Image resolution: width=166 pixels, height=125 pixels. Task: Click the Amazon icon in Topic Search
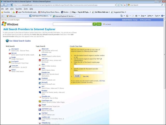[40, 55]
